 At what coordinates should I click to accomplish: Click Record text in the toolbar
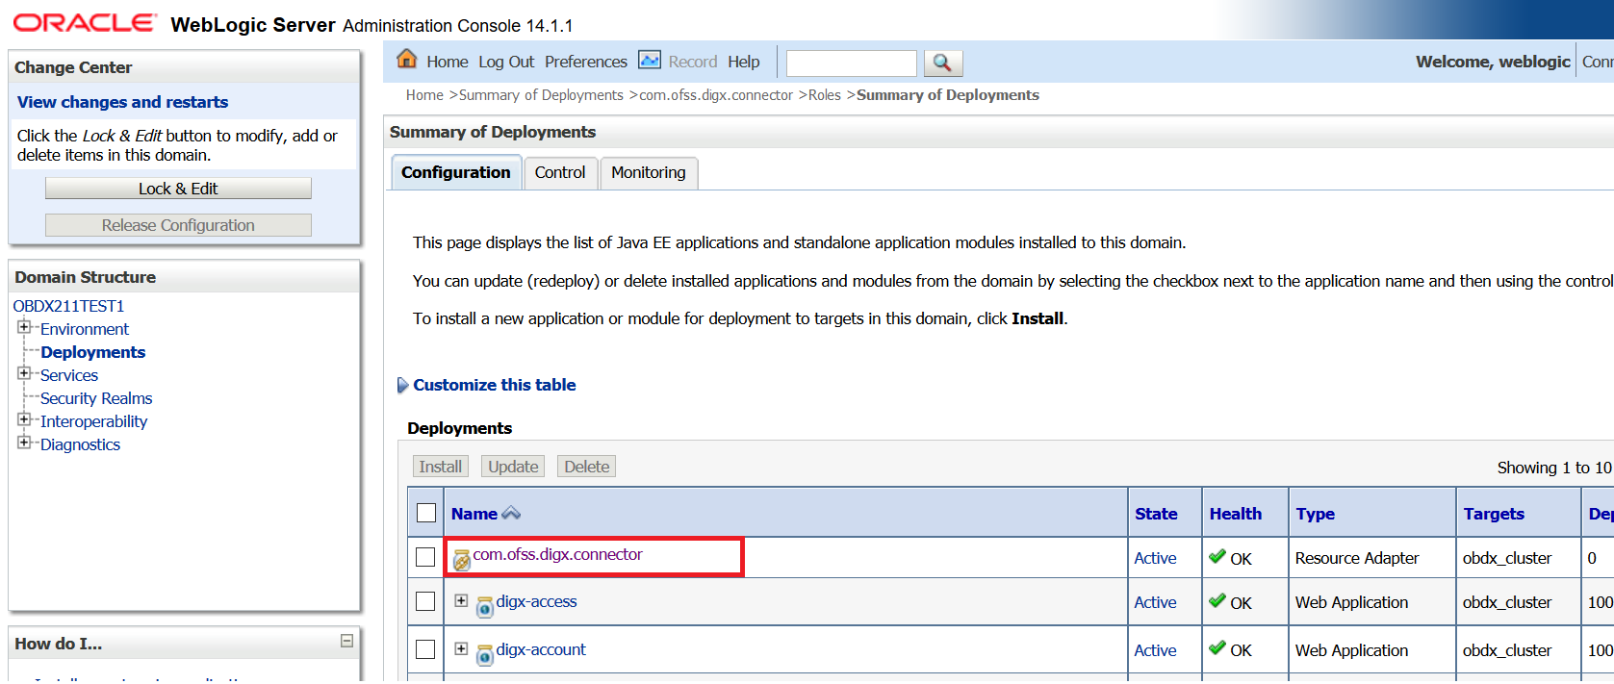click(693, 62)
